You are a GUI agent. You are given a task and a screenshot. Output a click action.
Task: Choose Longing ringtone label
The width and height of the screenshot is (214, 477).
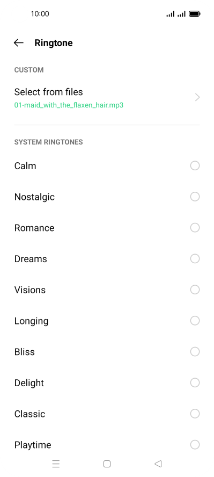(31, 321)
